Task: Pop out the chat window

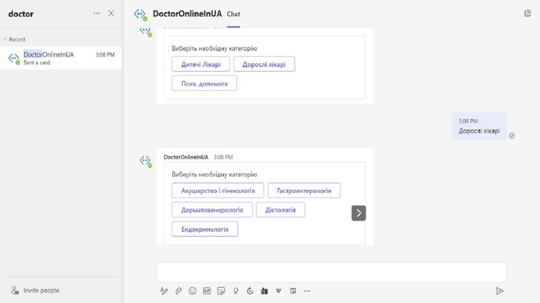Action: click(527, 13)
